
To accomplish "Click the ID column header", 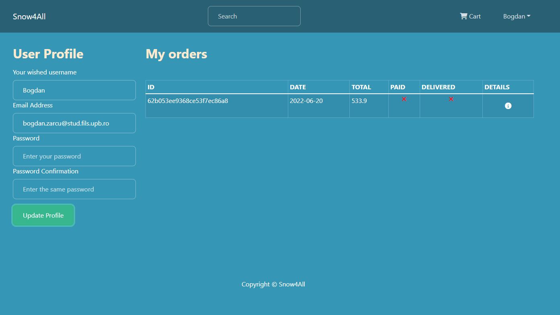I will coord(151,87).
